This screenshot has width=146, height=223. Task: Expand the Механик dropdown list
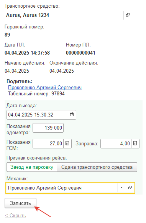click(x=122, y=188)
